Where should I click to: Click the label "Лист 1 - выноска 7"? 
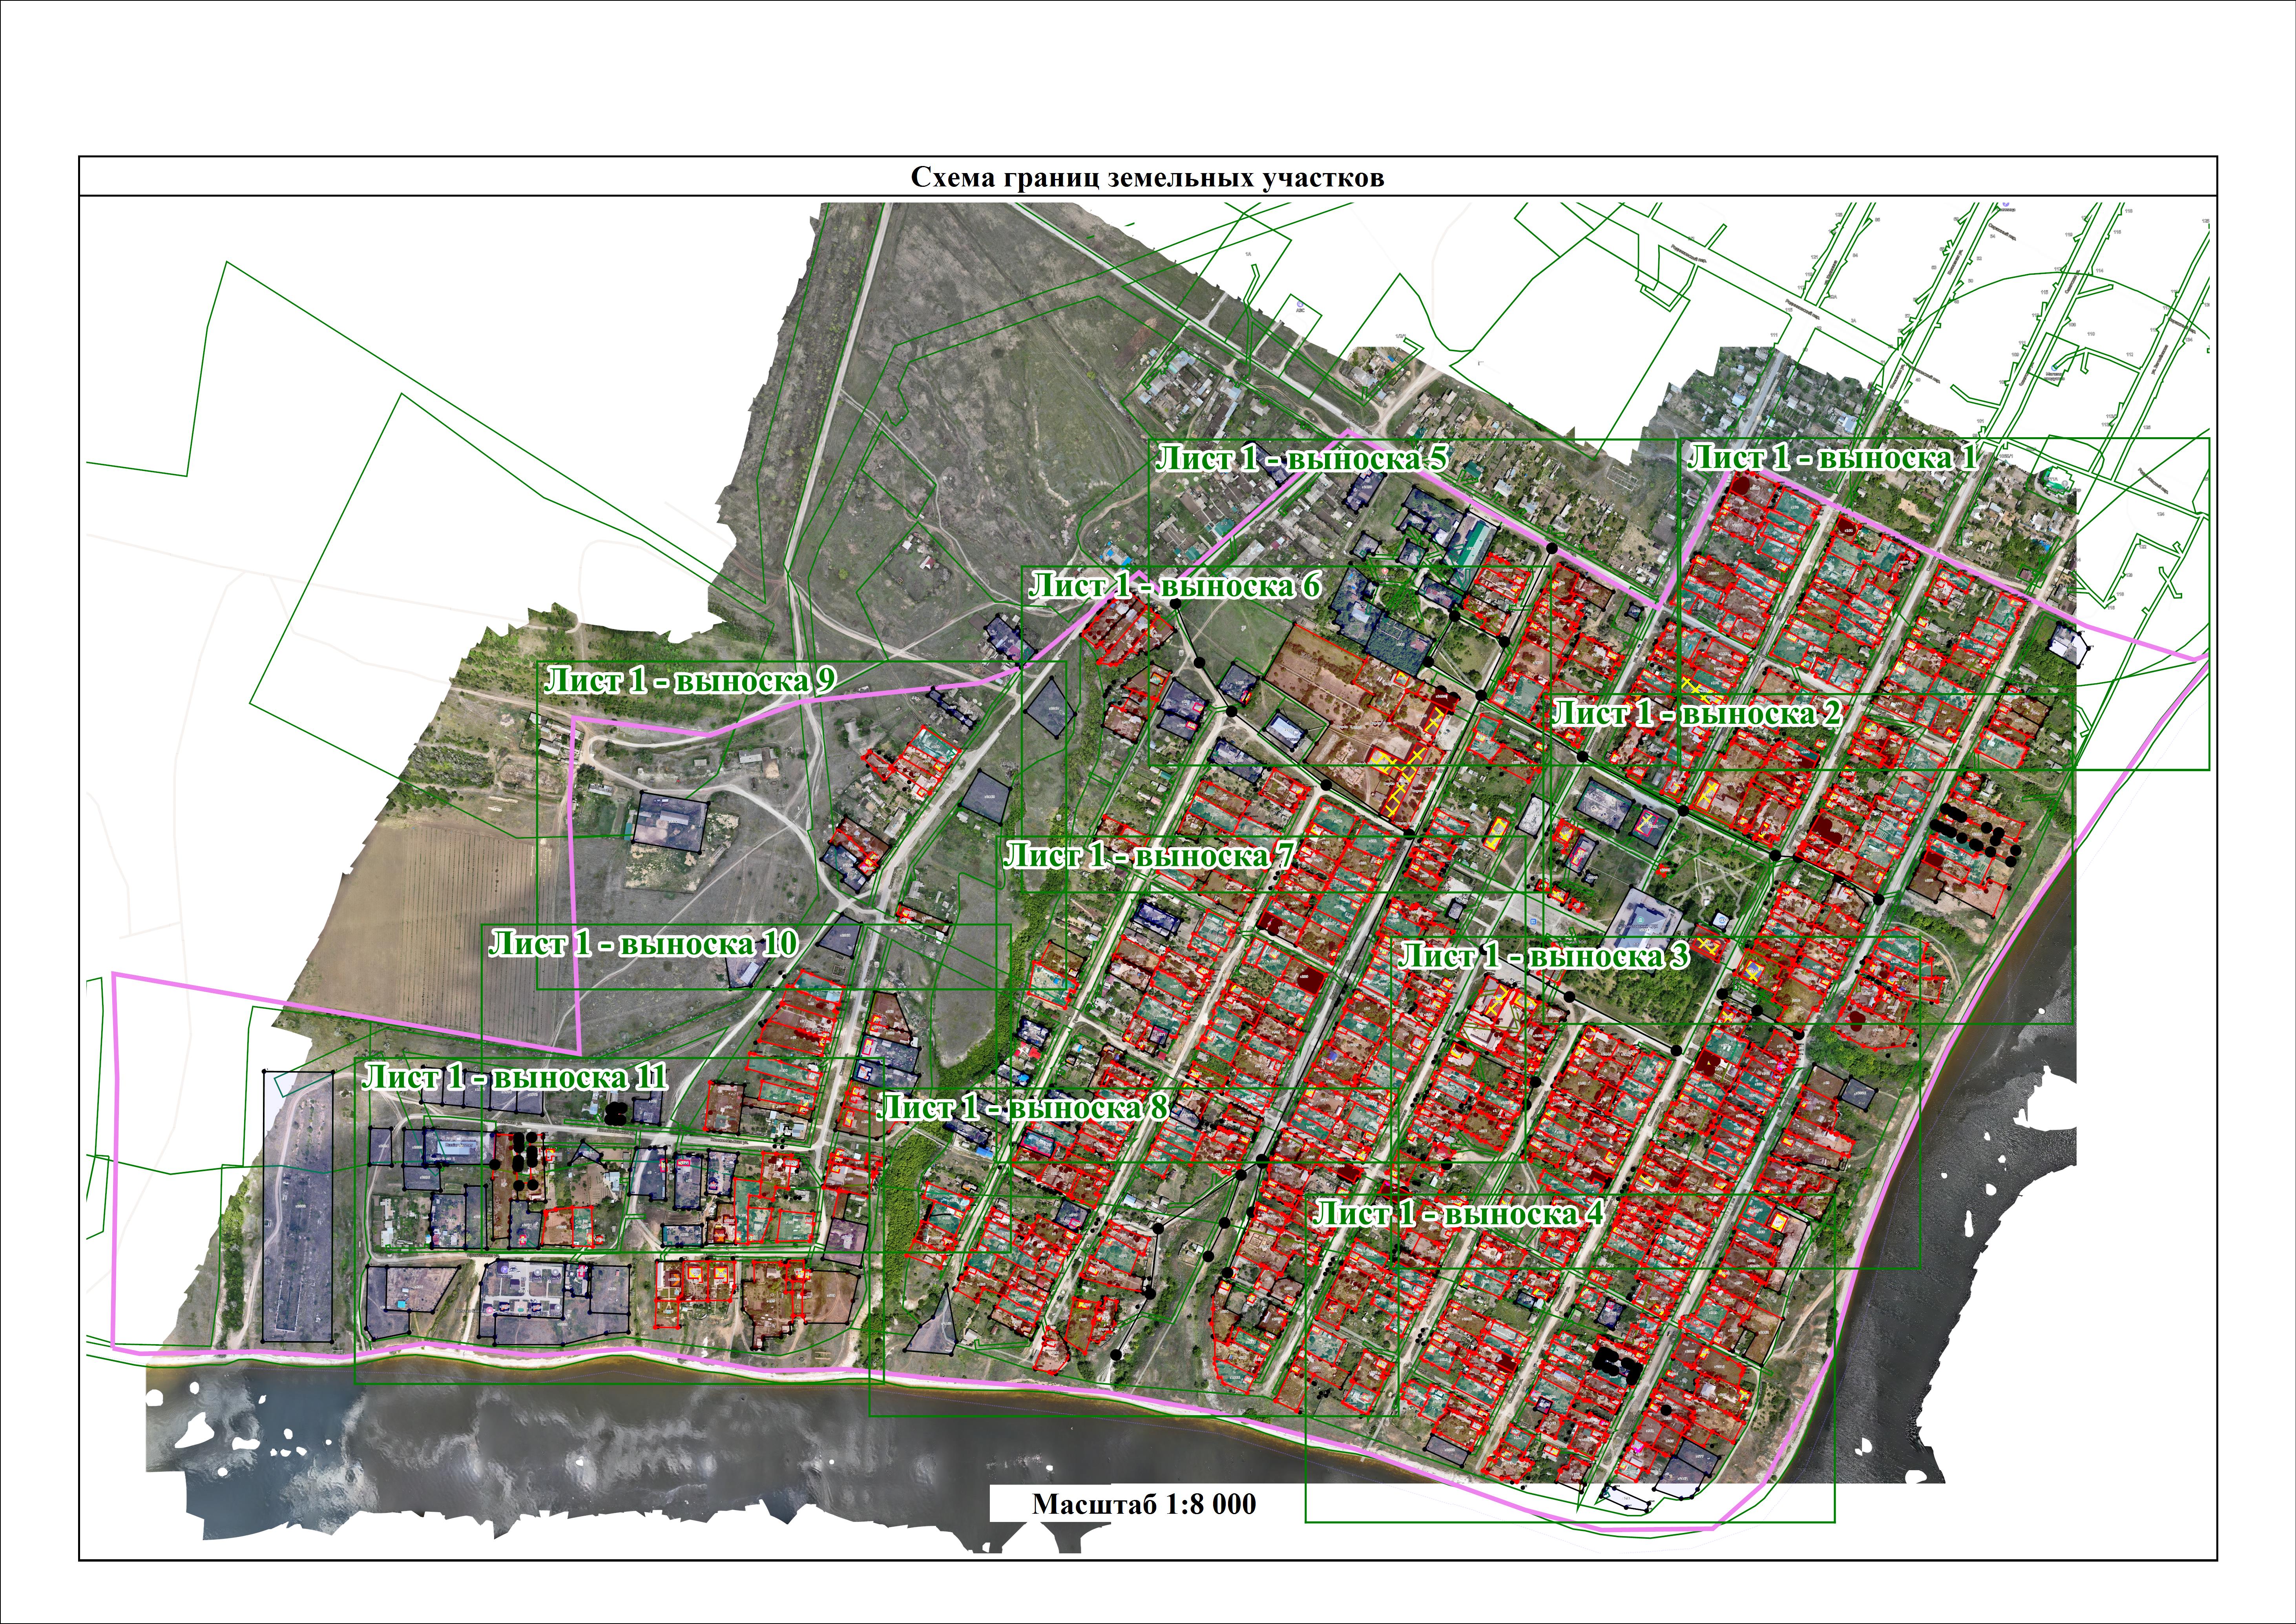(1150, 855)
